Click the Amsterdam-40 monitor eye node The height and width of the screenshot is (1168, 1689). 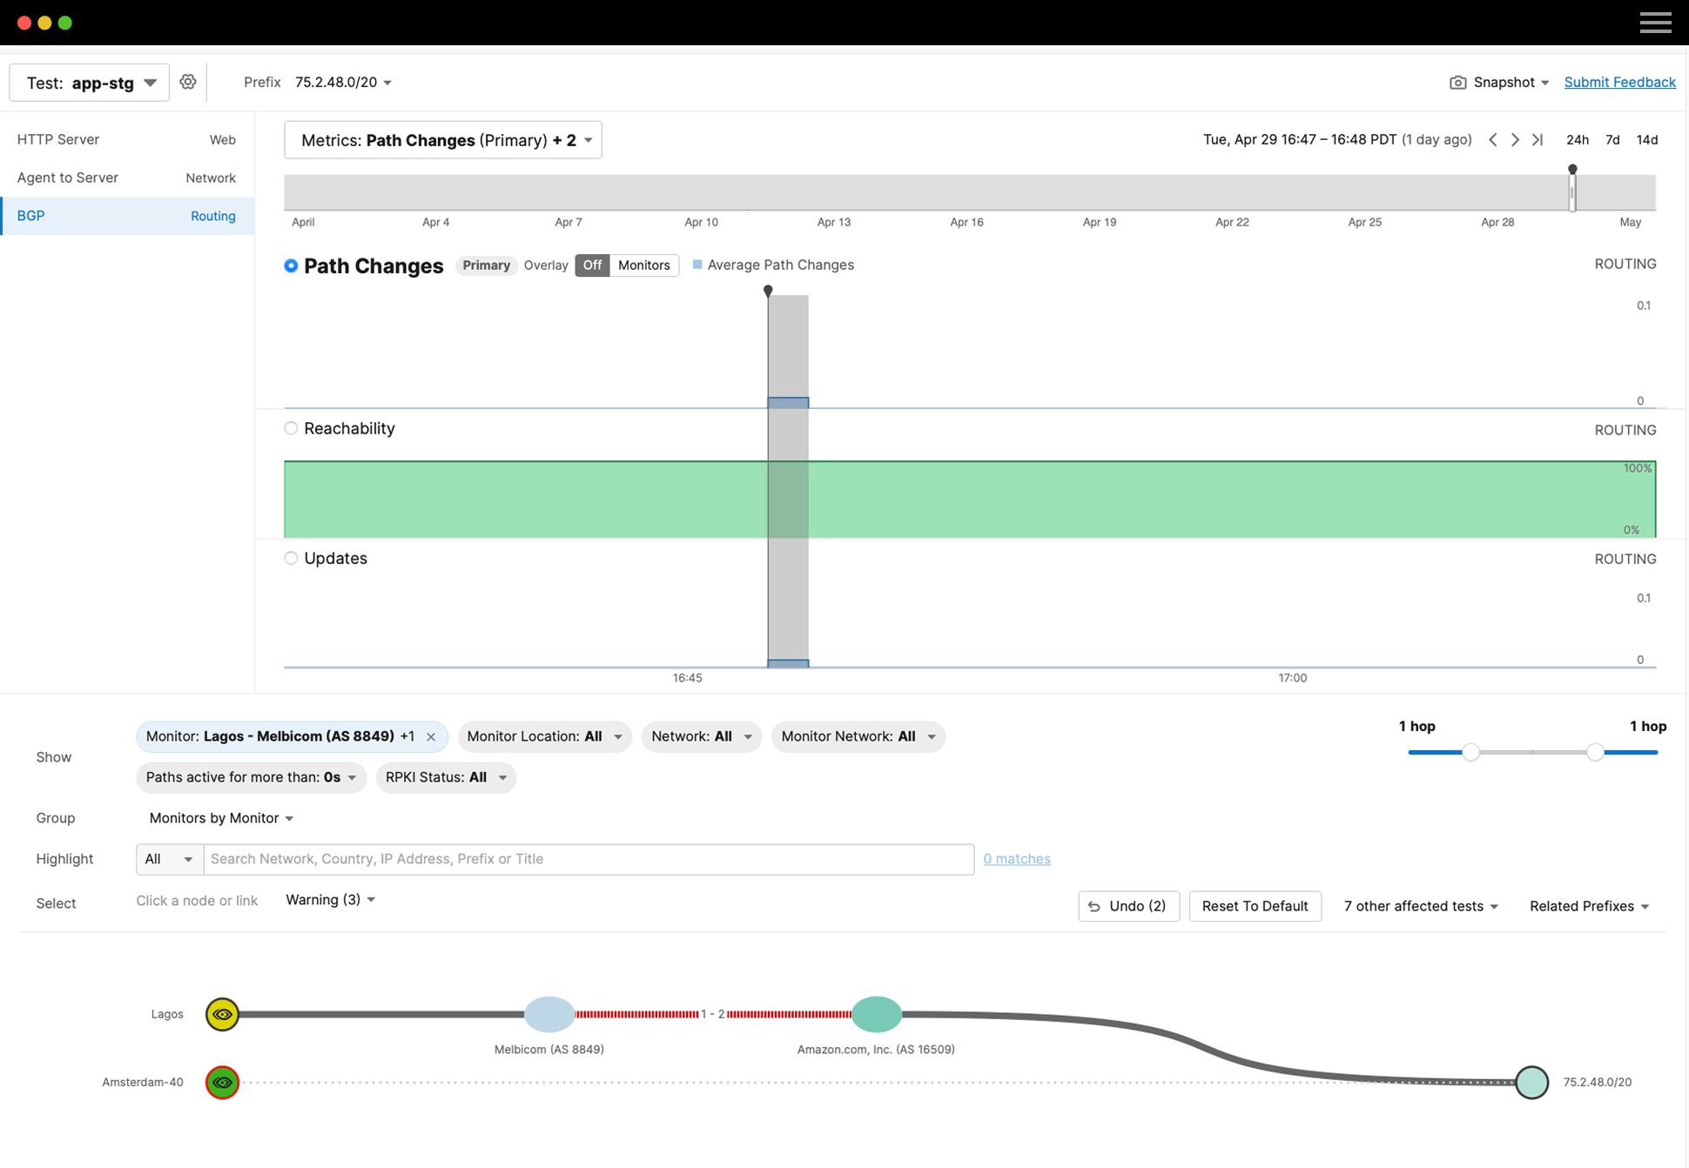(223, 1082)
